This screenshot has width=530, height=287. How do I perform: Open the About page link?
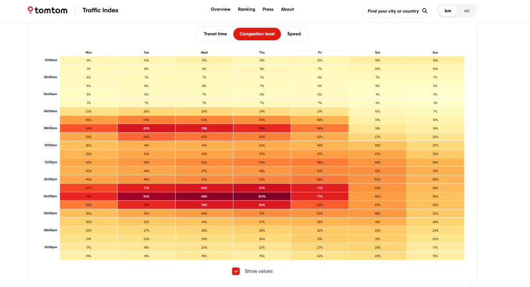287,9
